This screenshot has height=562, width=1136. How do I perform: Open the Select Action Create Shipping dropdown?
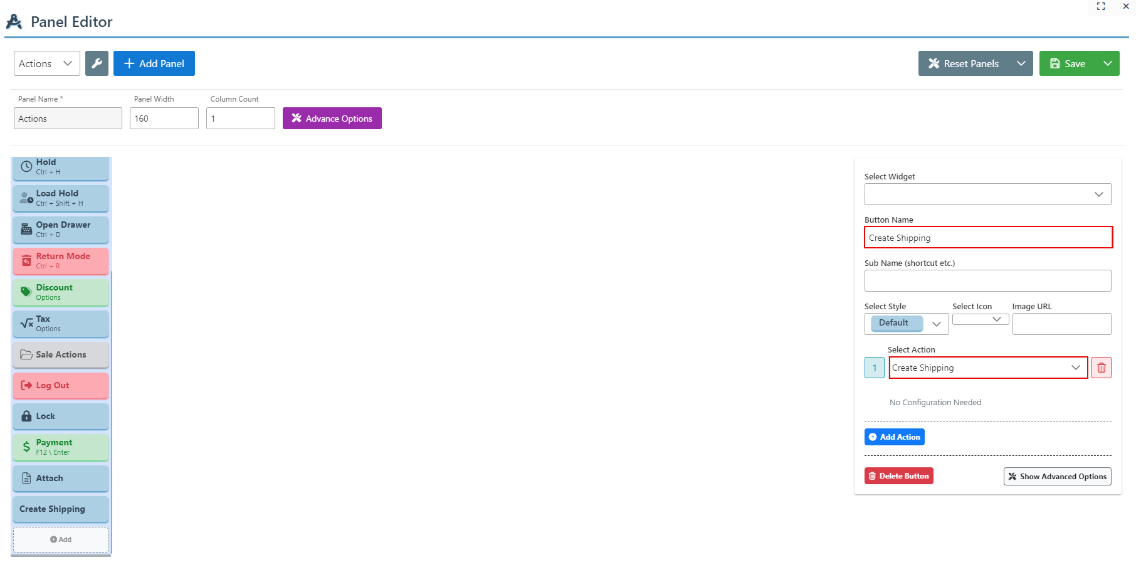coord(988,368)
